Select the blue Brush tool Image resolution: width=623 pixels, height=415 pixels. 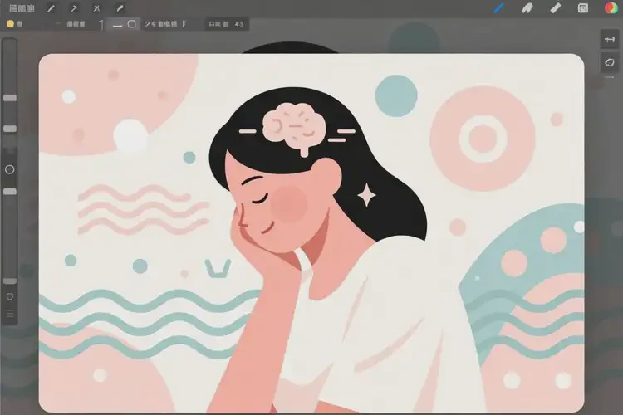[499, 8]
